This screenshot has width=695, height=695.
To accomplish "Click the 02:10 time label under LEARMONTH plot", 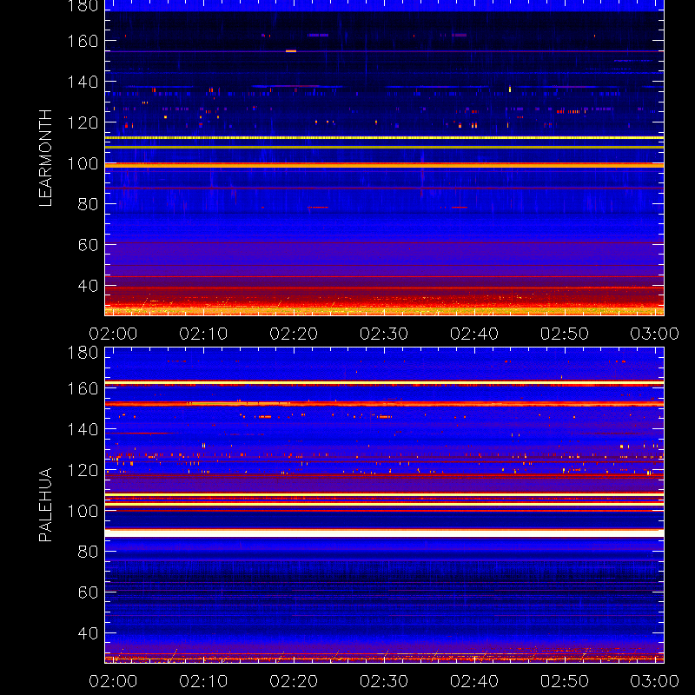I will [203, 334].
